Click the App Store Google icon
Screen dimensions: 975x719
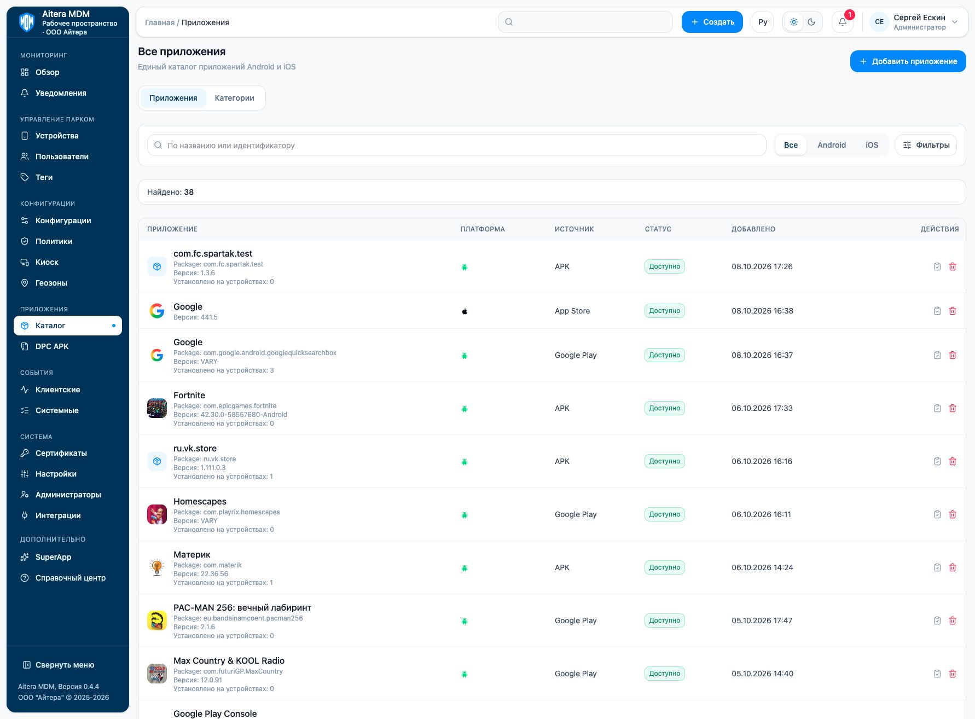[x=157, y=311]
